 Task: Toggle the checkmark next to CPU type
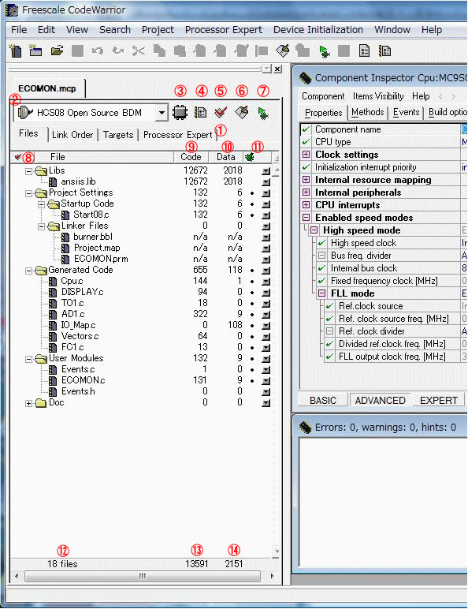tap(306, 142)
